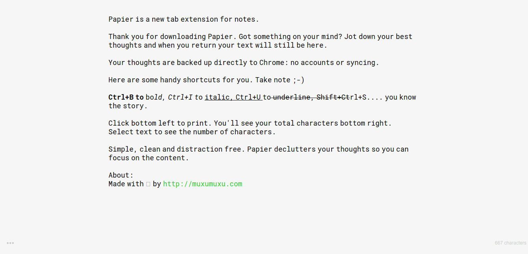Place cursor in the bold 'Ctrl+B to' text
This screenshot has width=528, height=254.
click(126, 97)
